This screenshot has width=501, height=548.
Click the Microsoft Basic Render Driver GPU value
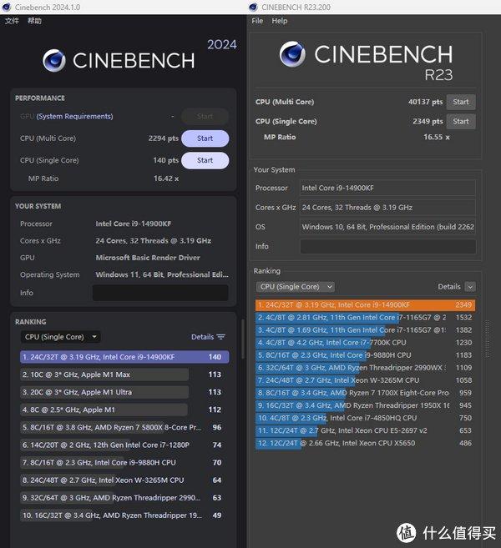[x=148, y=258]
